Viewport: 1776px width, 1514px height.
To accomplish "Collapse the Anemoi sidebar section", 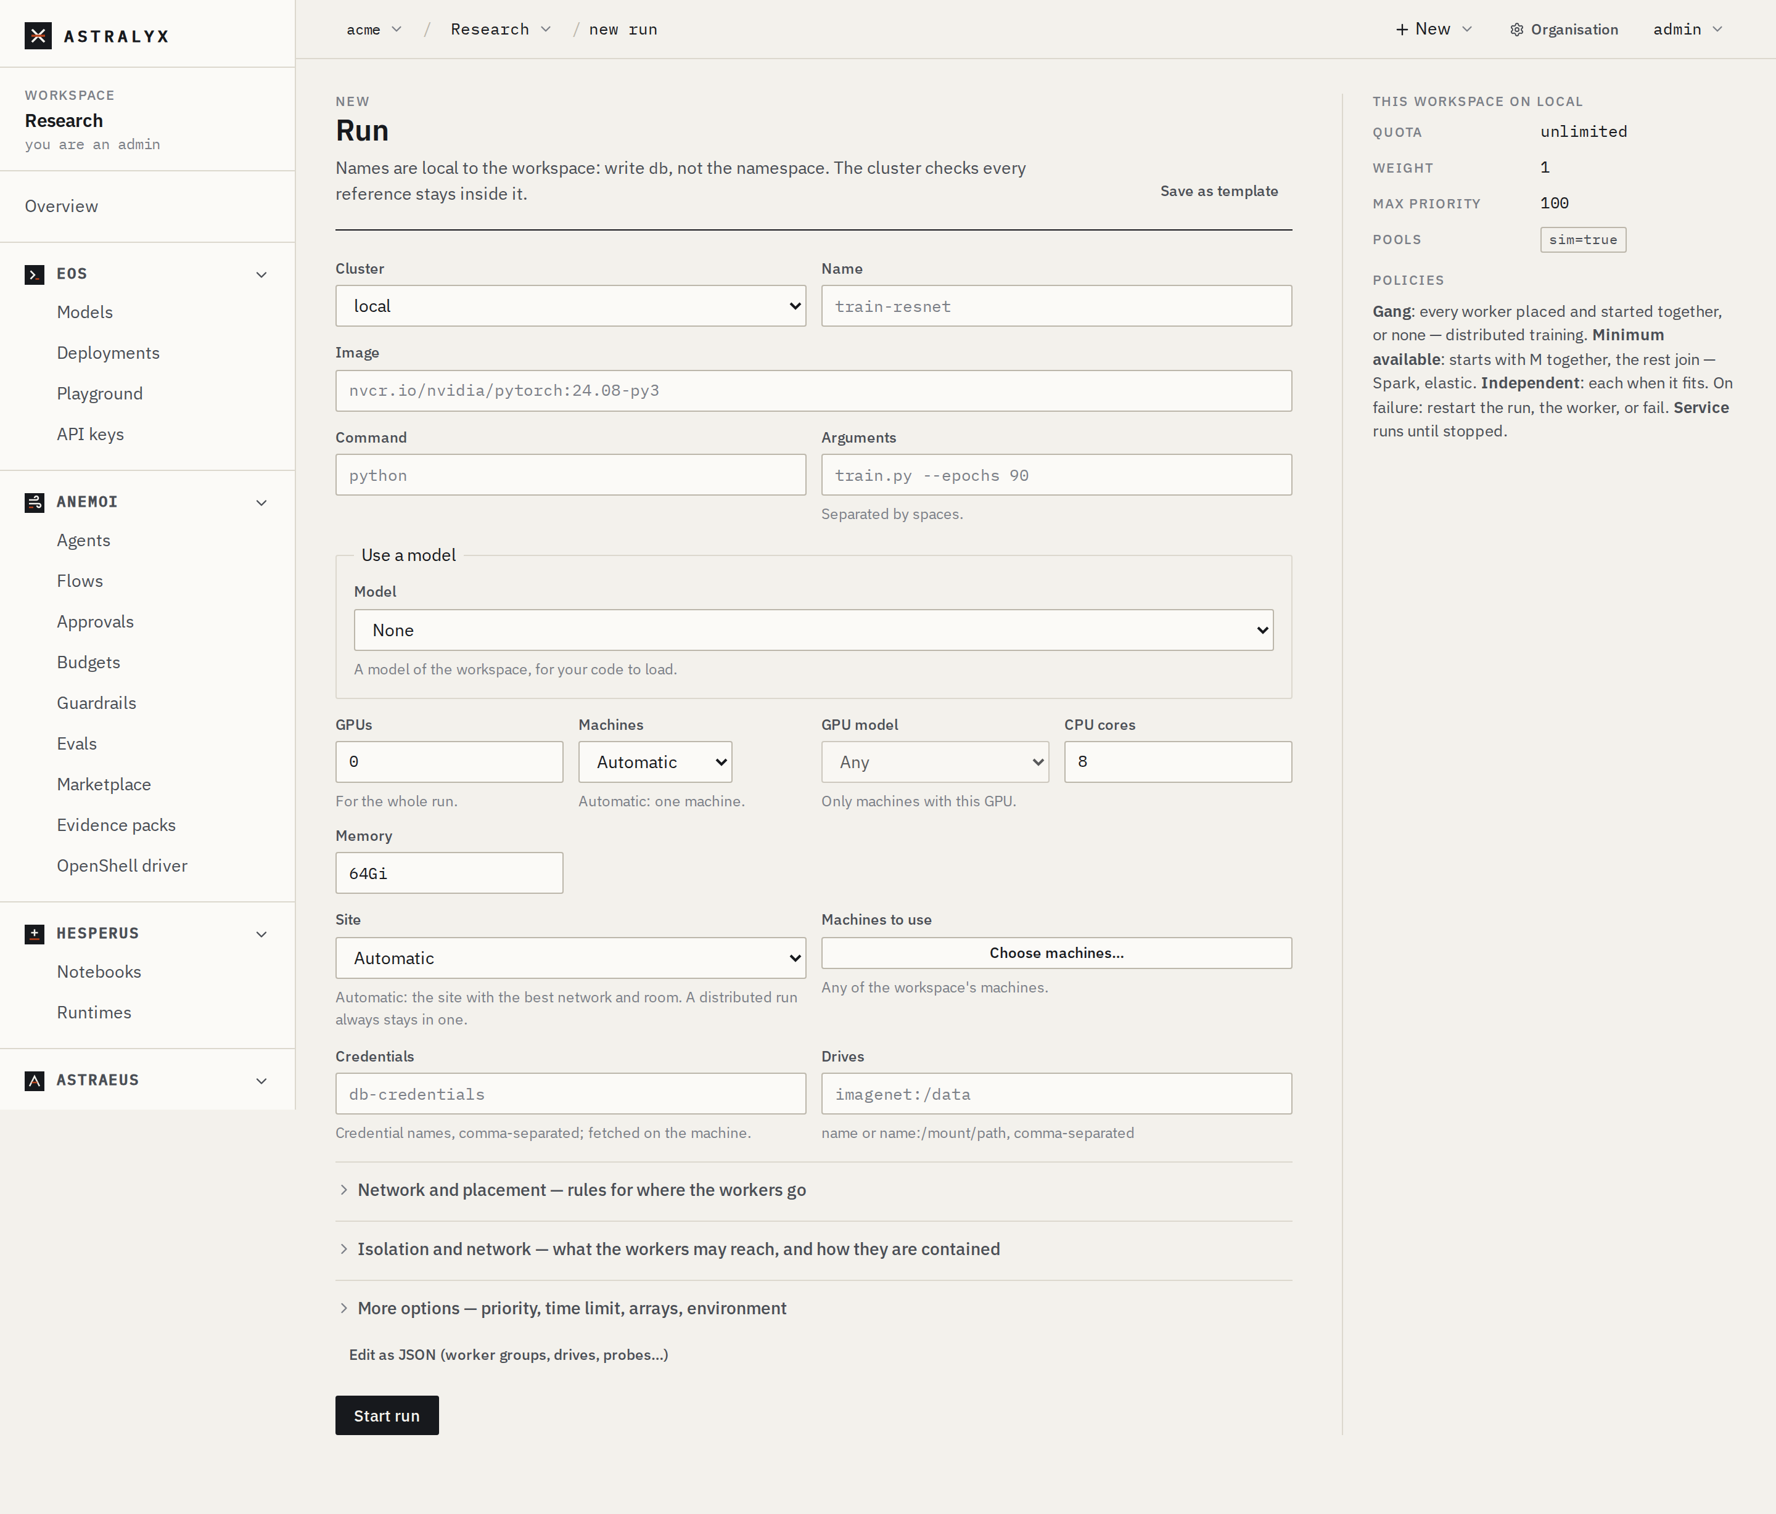I will [x=261, y=503].
